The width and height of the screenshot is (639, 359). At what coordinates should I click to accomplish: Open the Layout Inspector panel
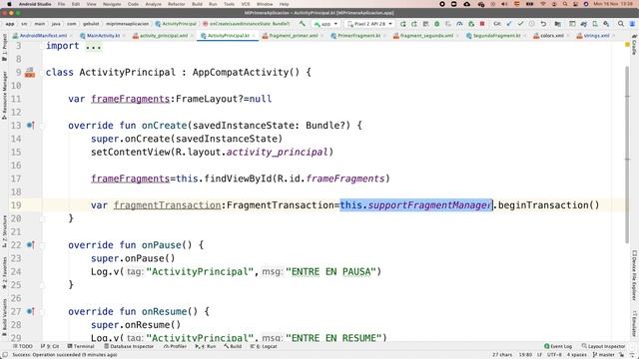603,346
